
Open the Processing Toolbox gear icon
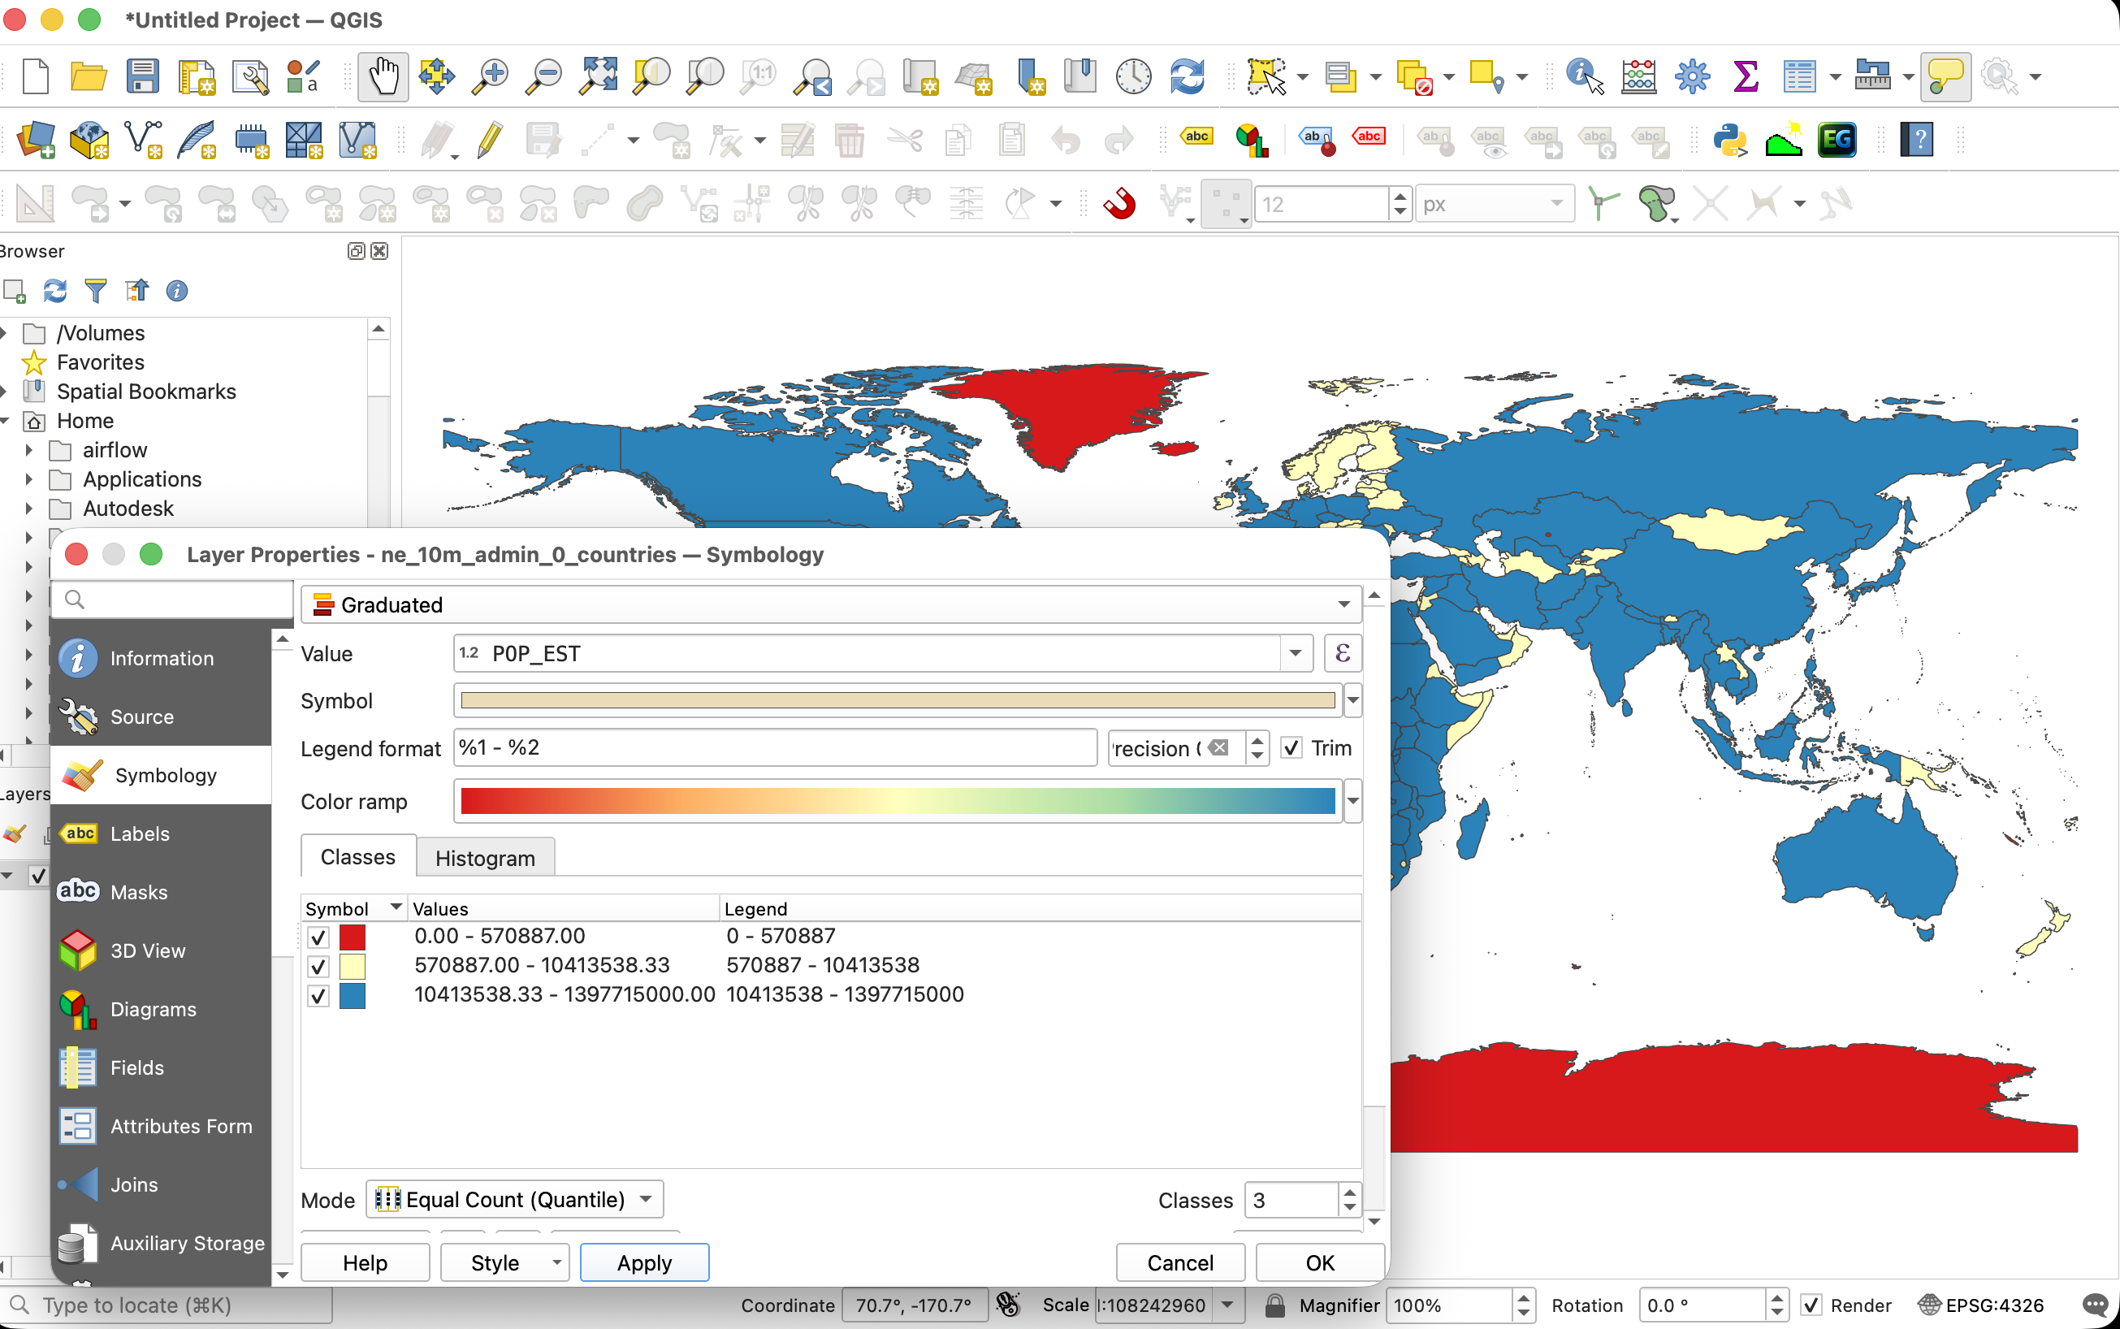tap(1692, 76)
